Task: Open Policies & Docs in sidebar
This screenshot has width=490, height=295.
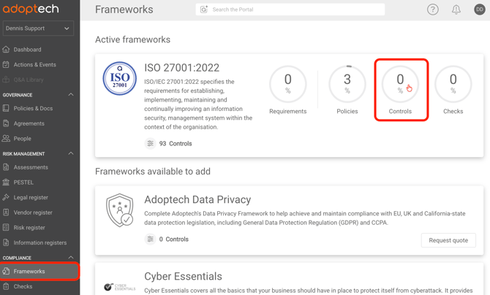Action: [x=33, y=109]
